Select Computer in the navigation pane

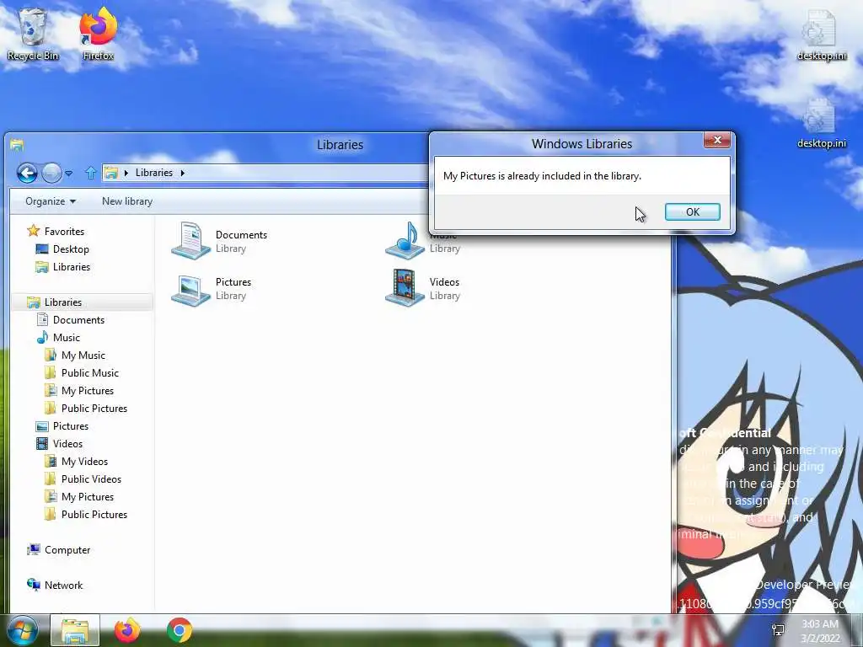pyautogui.click(x=67, y=549)
